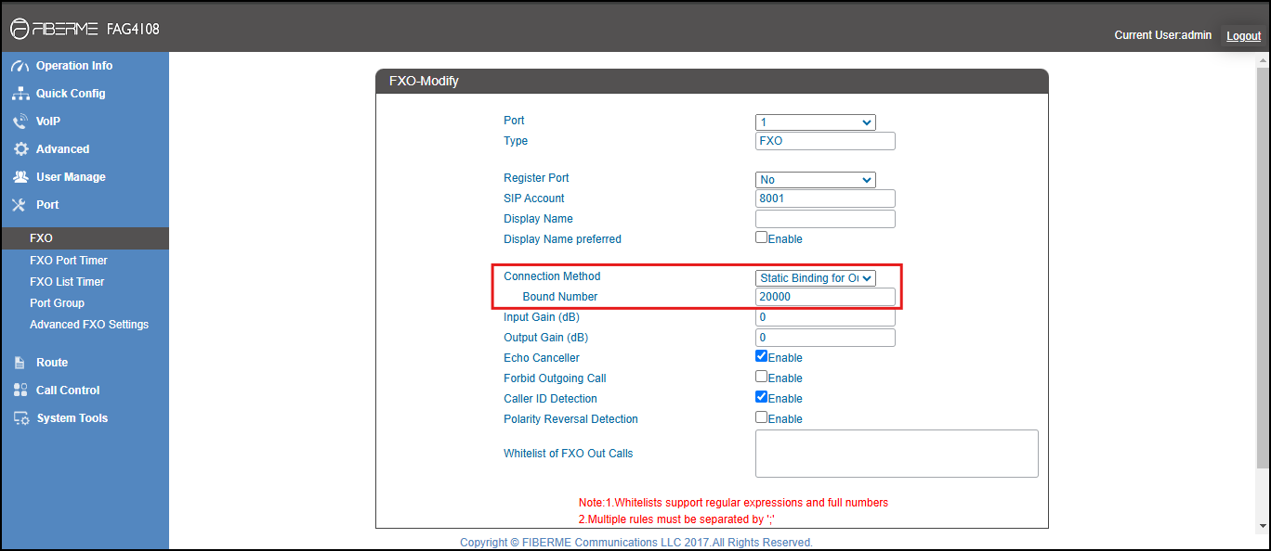Click the Display Name input field
Viewport: 1271px width, 551px height.
825,219
